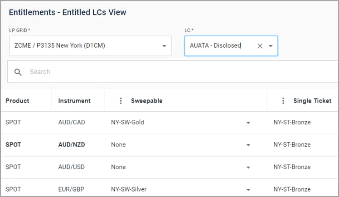
Task: Select the AUD/NZD instrument cell
Action: click(72, 145)
